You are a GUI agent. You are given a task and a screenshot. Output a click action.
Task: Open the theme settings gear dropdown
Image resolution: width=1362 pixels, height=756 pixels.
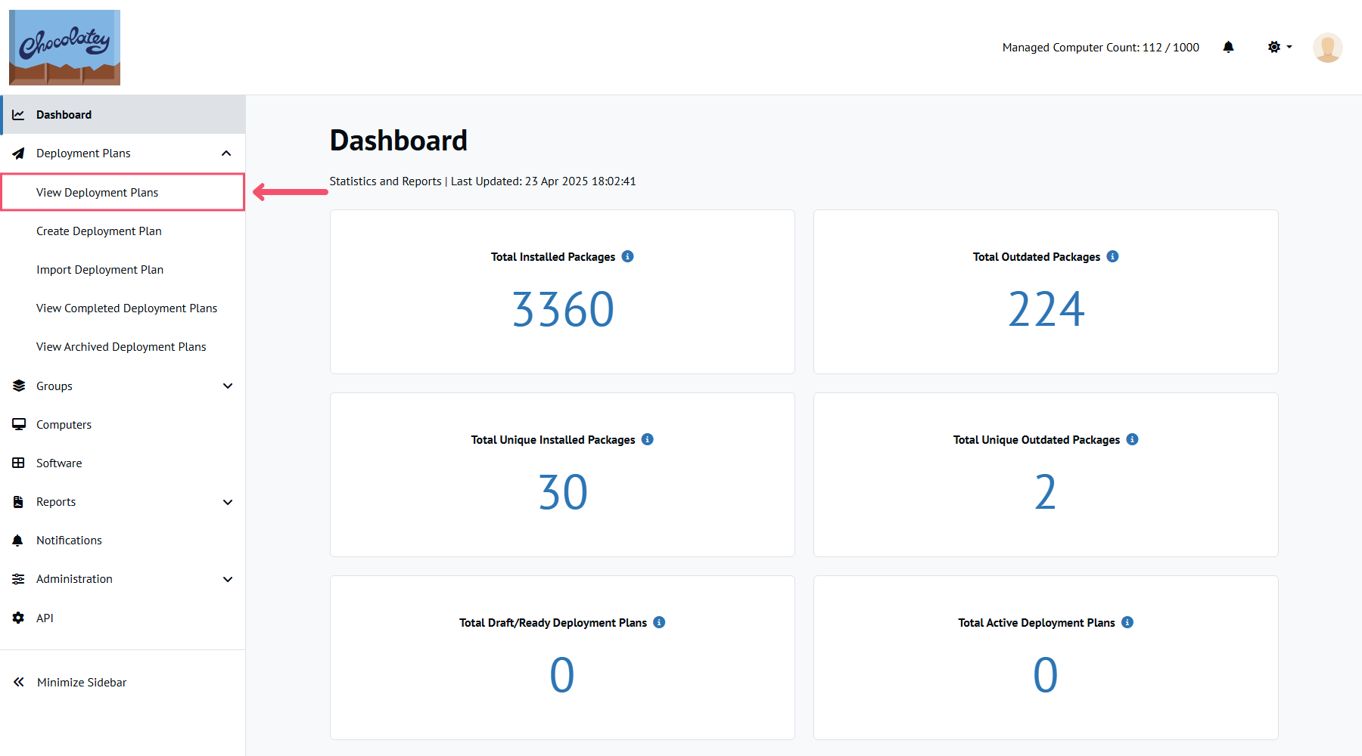pos(1280,47)
